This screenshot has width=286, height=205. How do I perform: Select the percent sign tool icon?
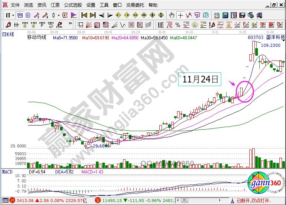tap(177, 25)
